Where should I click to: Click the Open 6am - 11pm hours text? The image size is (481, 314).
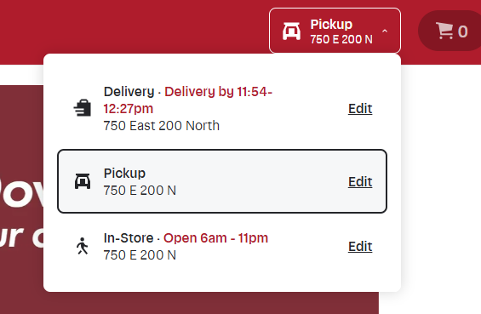[215, 238]
